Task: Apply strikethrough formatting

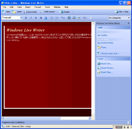Action: 41,18
